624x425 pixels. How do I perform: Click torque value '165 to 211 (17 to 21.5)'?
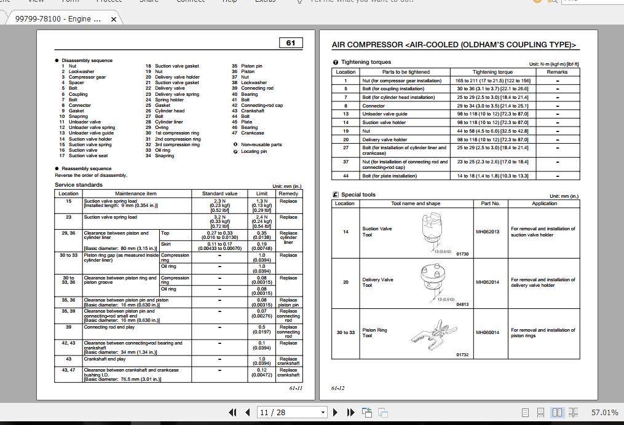(x=492, y=80)
